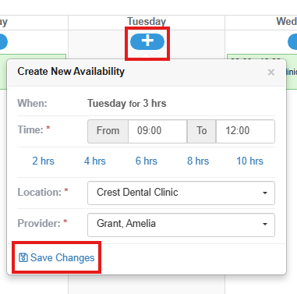Click the partially visible blue button left of Tuesday
Viewport: 297px width, 294px height.
pyautogui.click(x=4, y=41)
